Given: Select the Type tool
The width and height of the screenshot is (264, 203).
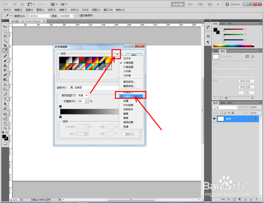Looking at the screenshot, I should 5,99.
